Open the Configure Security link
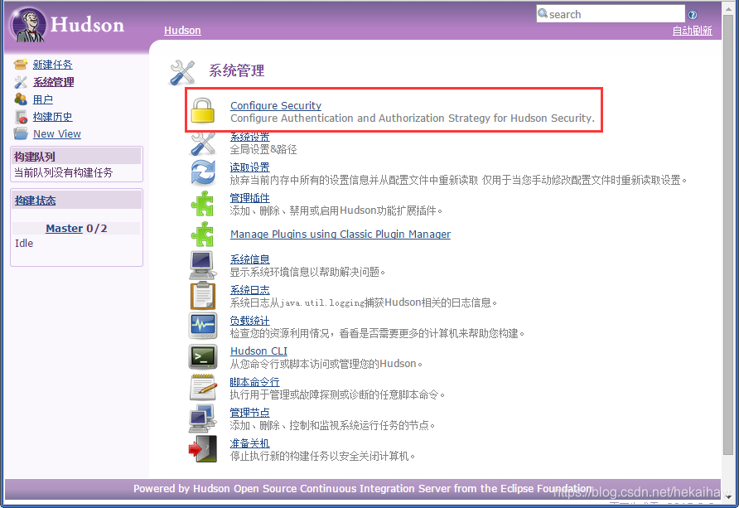This screenshot has height=508, width=739. tap(276, 105)
